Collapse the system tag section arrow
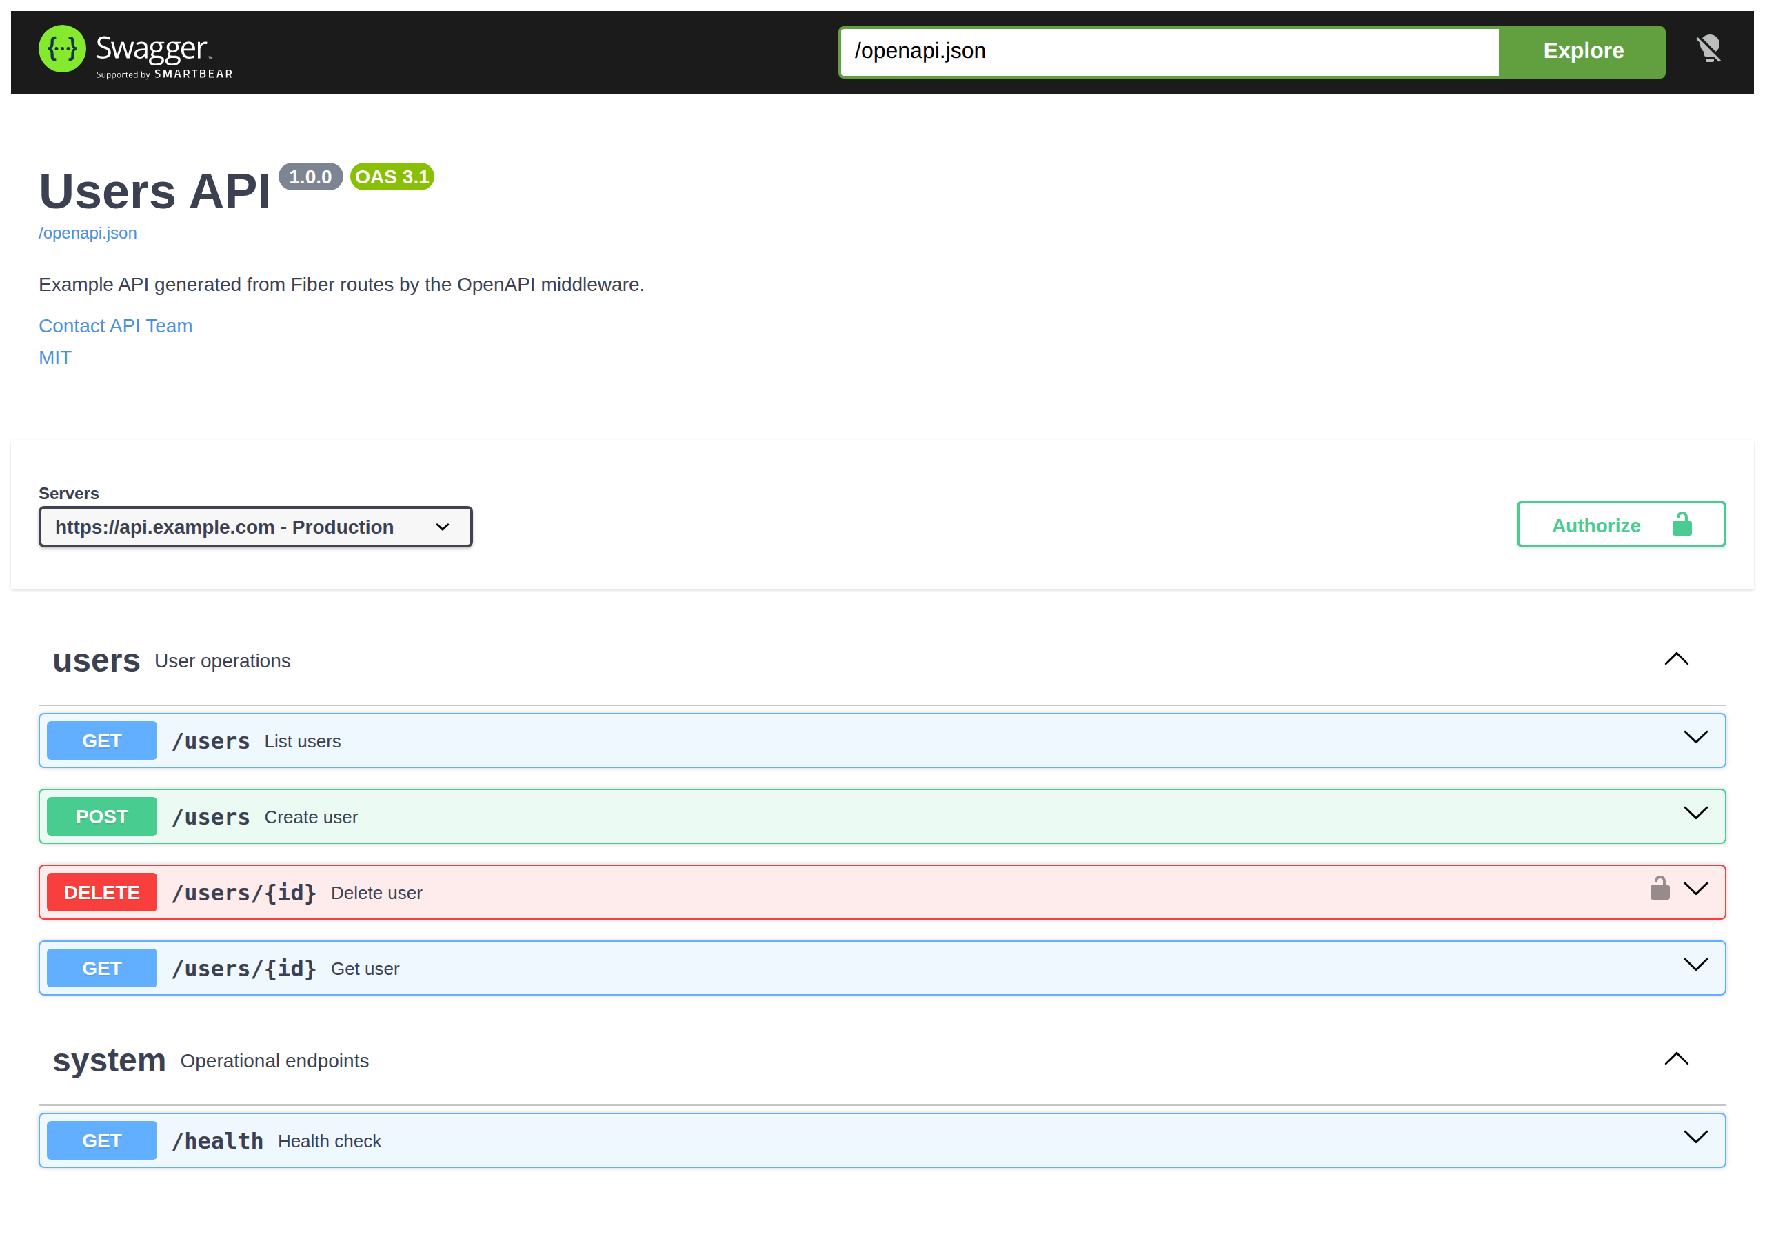 point(1676,1059)
